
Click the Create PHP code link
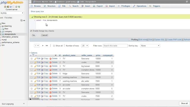click(x=174, y=40)
